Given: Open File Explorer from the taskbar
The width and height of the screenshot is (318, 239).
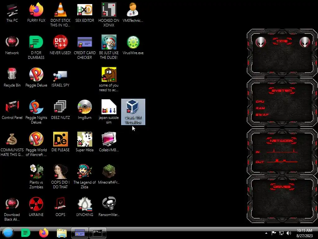Looking at the screenshot, I should pyautogui.click(x=62, y=233).
